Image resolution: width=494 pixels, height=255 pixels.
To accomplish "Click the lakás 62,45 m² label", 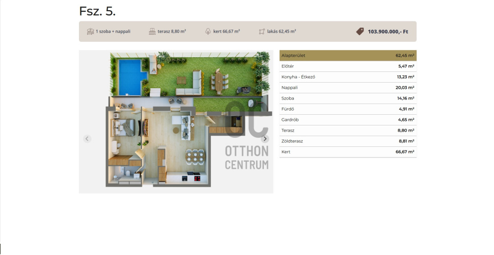I will point(282,31).
